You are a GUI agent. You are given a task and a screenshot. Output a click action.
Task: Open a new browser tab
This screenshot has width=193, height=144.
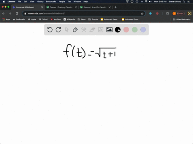point(115,7)
